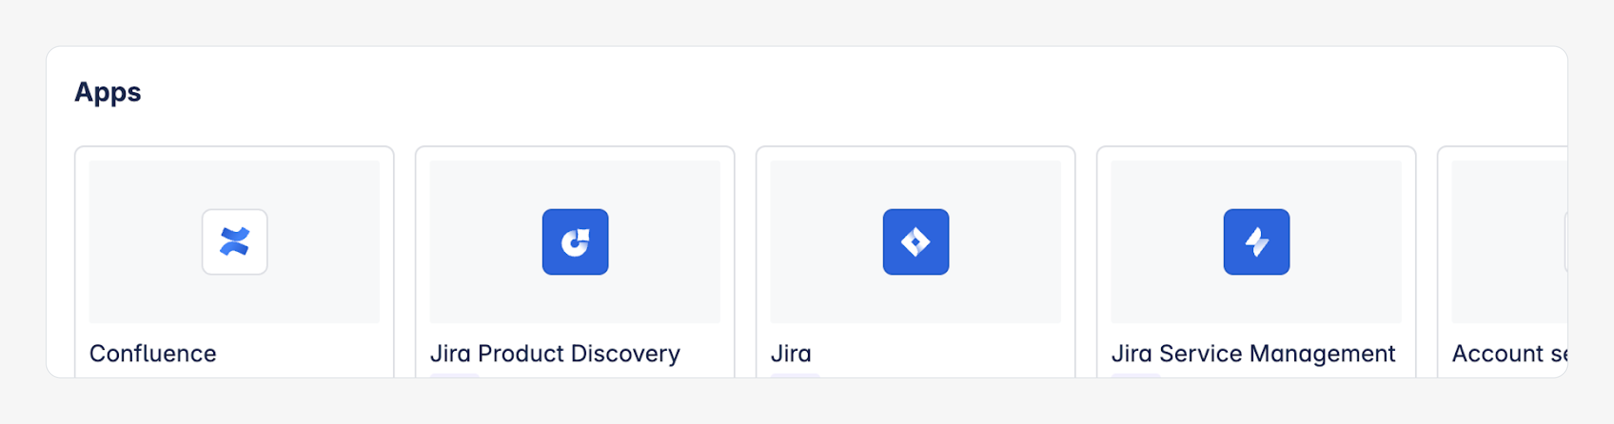Image resolution: width=1614 pixels, height=424 pixels.
Task: Click the lavender tag beneath the Jira label
Action: pos(795,375)
